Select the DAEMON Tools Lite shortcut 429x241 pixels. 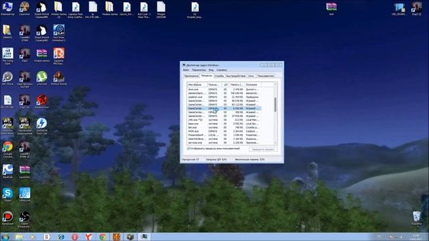pos(42,127)
